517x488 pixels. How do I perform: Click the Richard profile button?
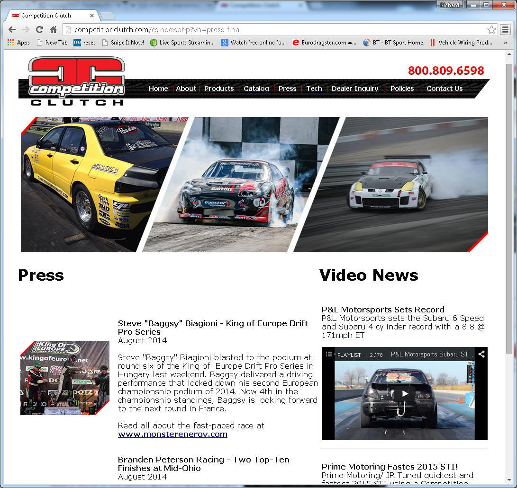pos(449,5)
